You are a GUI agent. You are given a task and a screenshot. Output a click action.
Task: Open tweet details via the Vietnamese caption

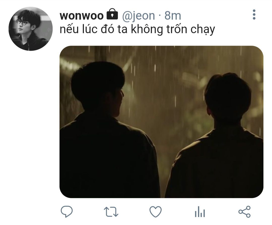[137, 29]
